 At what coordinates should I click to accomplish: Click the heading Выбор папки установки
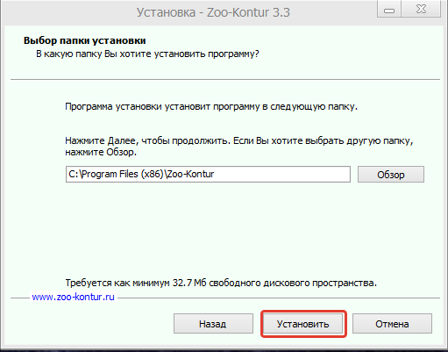(85, 40)
